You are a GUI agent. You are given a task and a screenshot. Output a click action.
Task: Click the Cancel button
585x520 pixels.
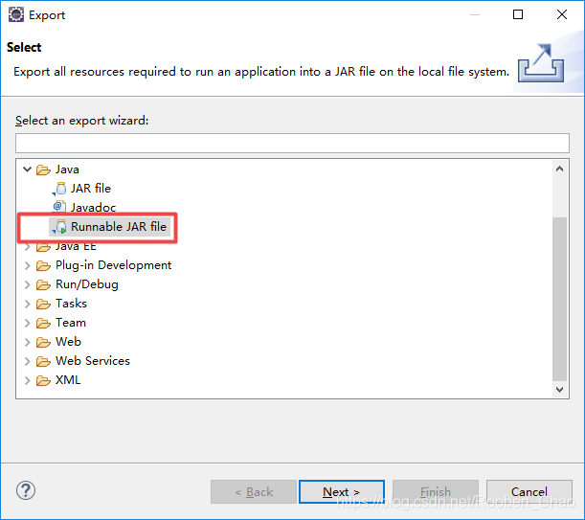pyautogui.click(x=529, y=491)
